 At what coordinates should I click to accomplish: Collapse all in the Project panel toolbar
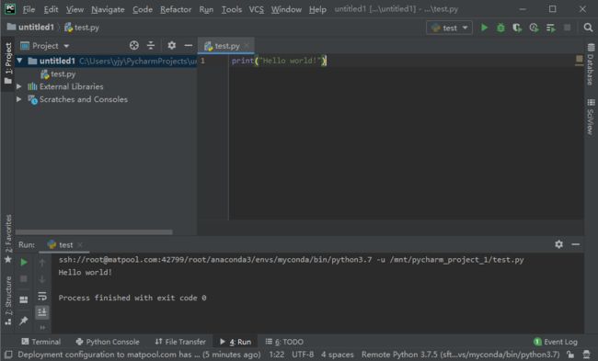[151, 46]
